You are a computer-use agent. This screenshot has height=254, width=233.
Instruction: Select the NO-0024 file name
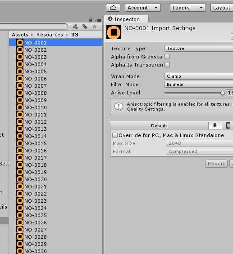36,208
